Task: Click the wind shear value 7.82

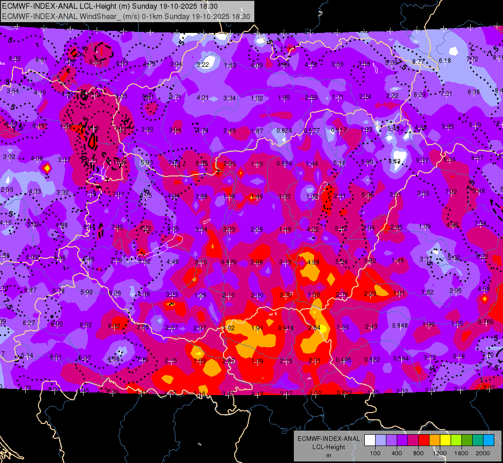Action: (117, 227)
